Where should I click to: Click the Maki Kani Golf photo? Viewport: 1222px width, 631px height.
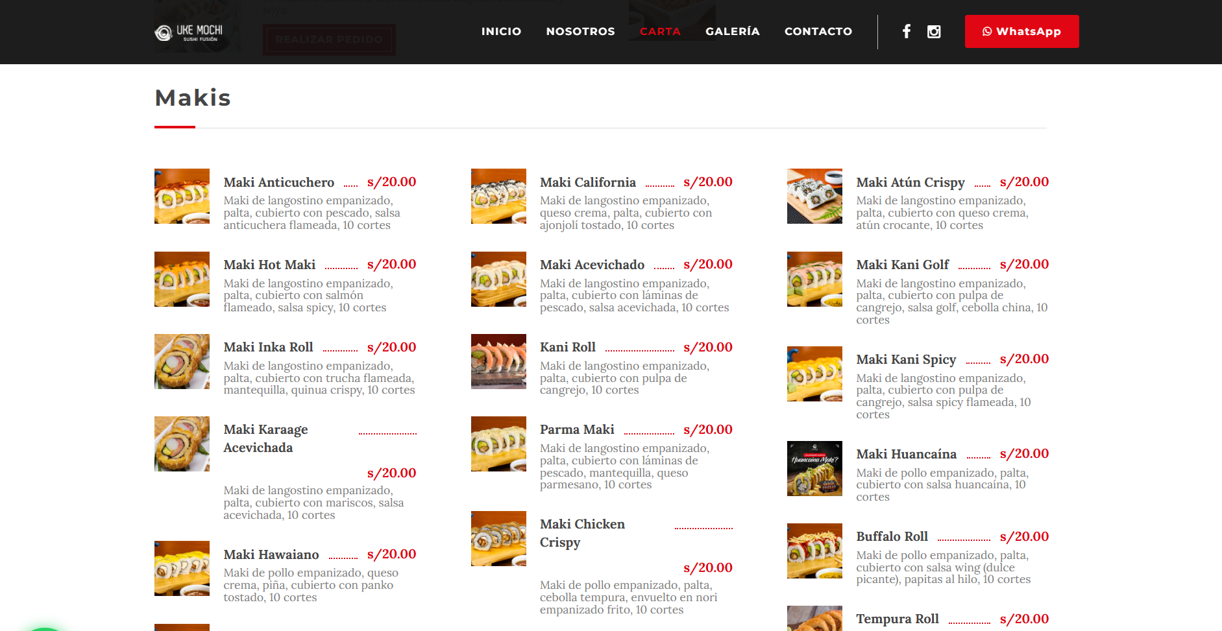pyautogui.click(x=814, y=279)
